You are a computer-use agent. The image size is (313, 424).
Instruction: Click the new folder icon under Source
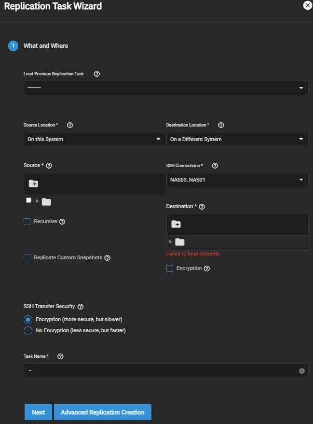(33, 184)
